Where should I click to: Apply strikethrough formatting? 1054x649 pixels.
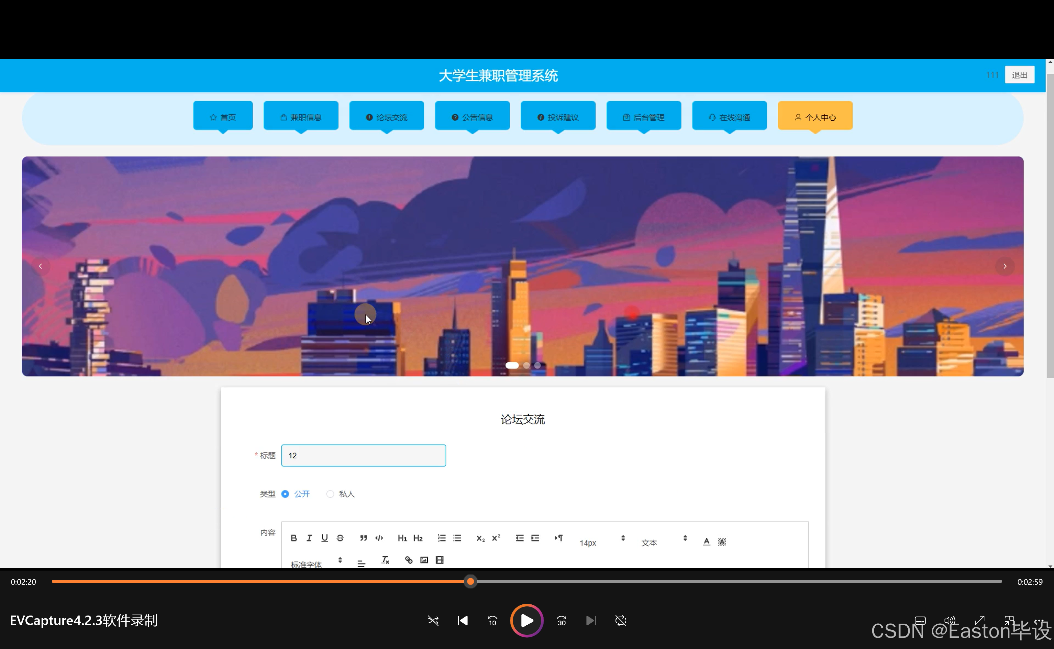pyautogui.click(x=340, y=538)
